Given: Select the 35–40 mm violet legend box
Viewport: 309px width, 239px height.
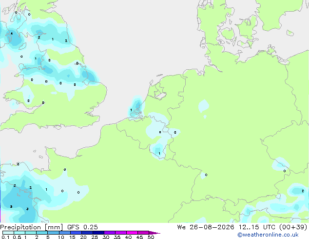Looking at the screenshot, I should click(x=120, y=233).
